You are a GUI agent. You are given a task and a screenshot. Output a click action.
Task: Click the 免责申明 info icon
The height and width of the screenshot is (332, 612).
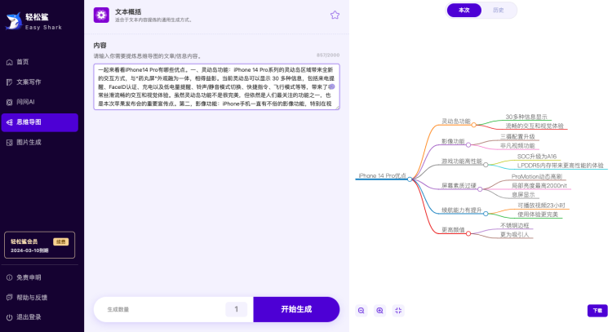pos(9,277)
